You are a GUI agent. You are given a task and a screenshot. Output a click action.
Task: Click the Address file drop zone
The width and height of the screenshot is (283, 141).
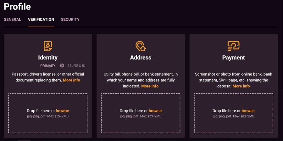coord(141,113)
